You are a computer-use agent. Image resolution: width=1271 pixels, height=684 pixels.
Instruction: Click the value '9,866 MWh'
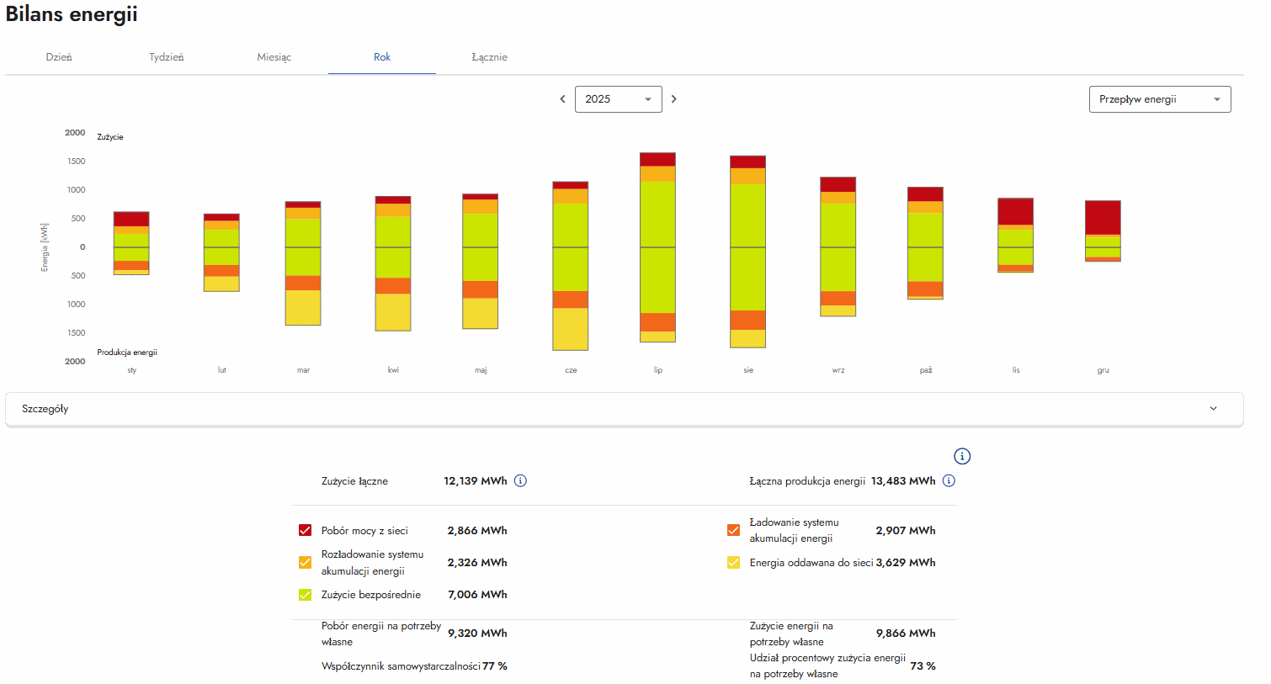906,634
